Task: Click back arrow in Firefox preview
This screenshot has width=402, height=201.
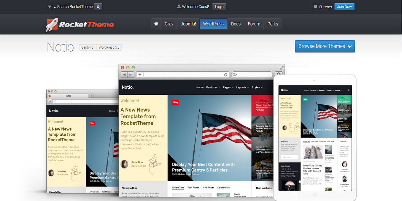Action: coord(50,101)
